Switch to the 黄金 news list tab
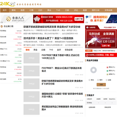 (35, 50)
